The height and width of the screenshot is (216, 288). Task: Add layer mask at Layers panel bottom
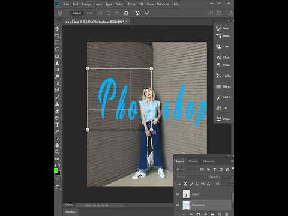198,214
